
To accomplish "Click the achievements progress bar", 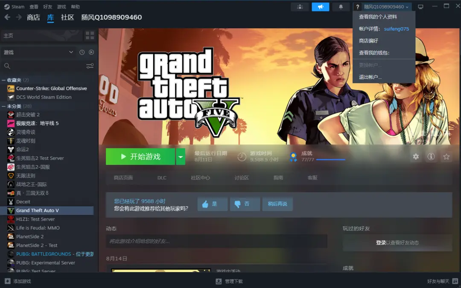I will 330,160.
